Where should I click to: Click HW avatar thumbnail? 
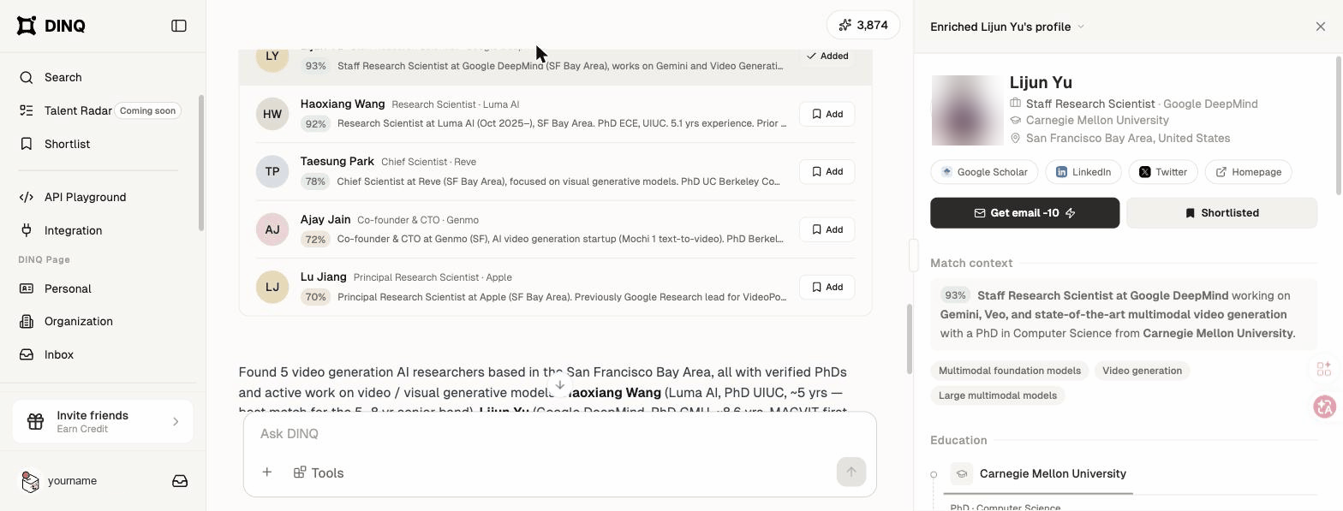tap(272, 114)
